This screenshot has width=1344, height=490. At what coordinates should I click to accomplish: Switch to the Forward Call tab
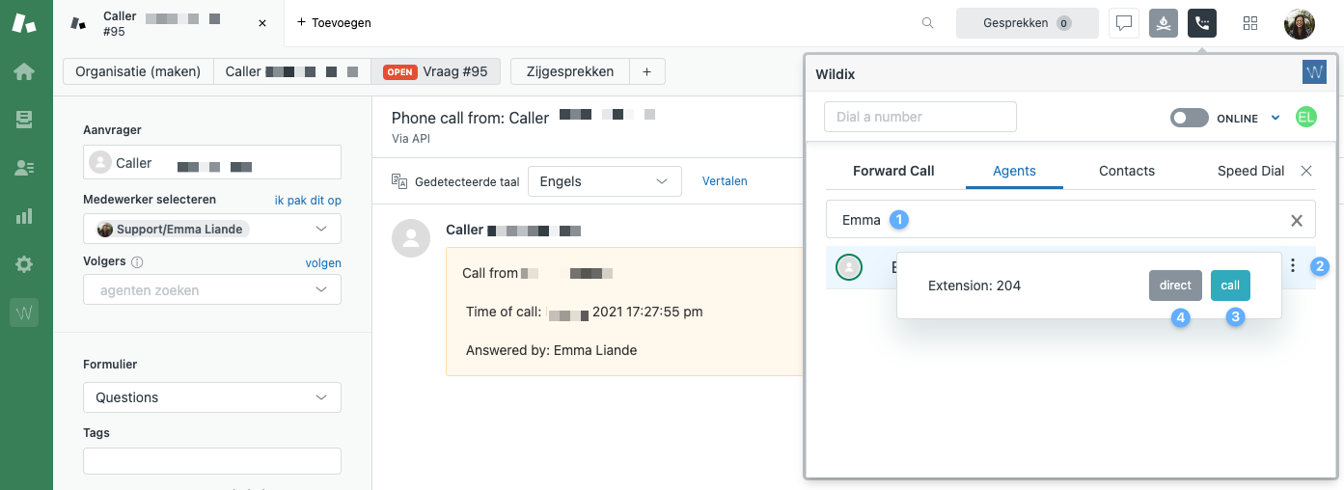tap(893, 171)
